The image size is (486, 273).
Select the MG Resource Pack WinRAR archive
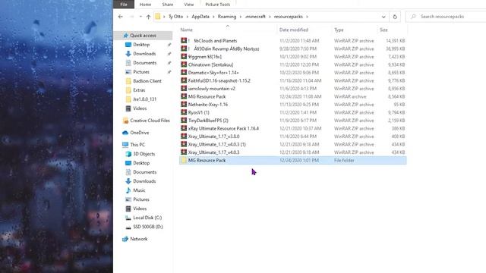(x=292, y=96)
